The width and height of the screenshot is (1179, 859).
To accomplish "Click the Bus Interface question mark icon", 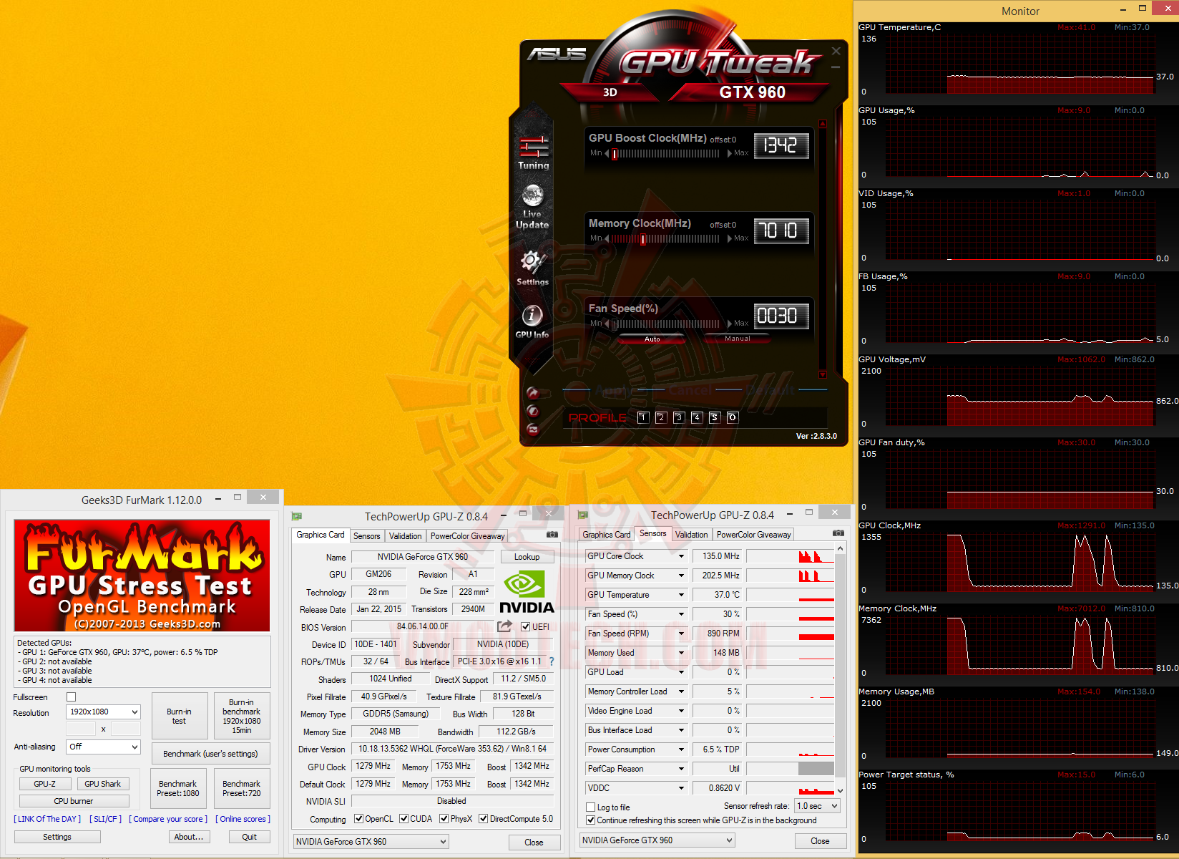I will coord(552,661).
